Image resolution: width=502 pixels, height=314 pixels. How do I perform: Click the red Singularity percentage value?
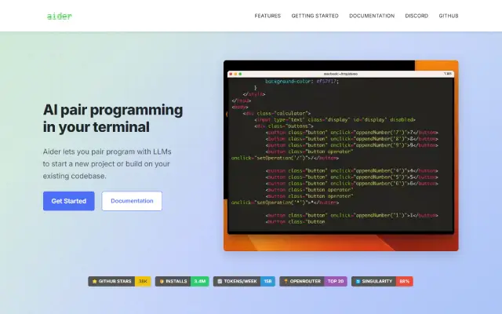pyautogui.click(x=405, y=281)
